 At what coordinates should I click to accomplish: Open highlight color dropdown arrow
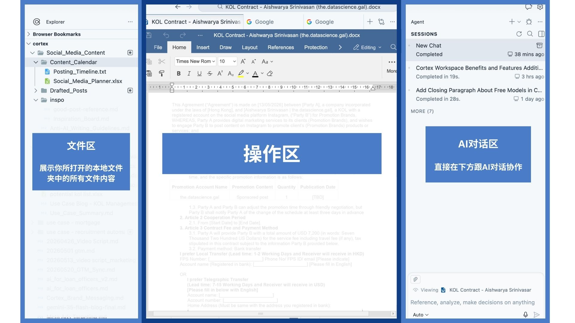(x=248, y=74)
